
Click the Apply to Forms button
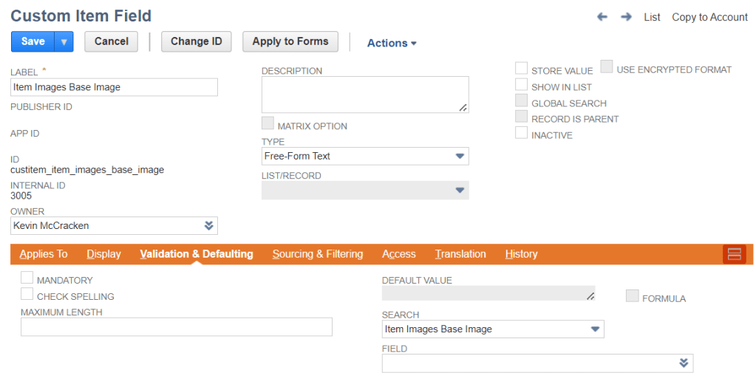(290, 41)
